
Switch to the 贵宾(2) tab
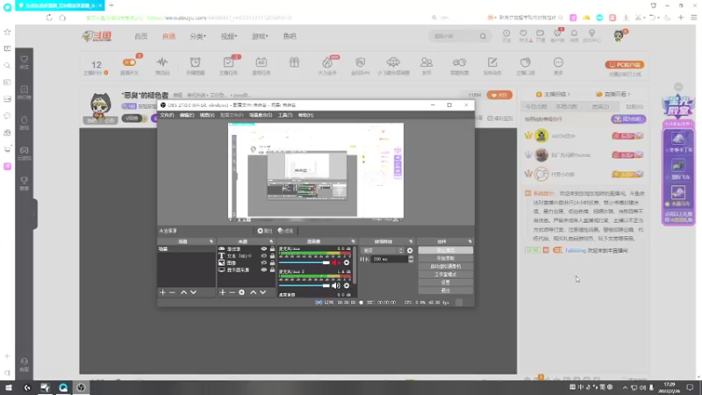[x=600, y=107]
